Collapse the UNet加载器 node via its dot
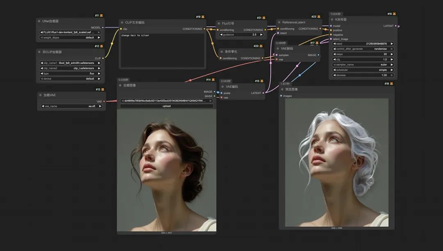Viewport: 443px width, 251px height. click(39, 21)
